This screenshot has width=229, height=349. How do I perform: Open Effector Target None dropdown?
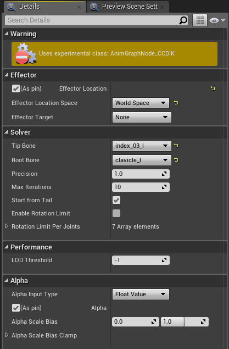pyautogui.click(x=142, y=117)
